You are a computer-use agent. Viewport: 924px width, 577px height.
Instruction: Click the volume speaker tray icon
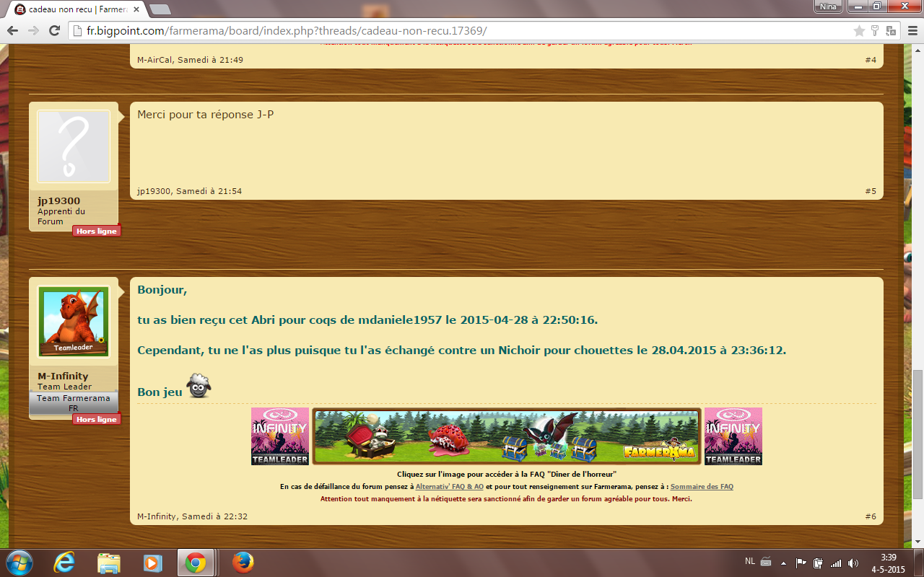pos(853,563)
